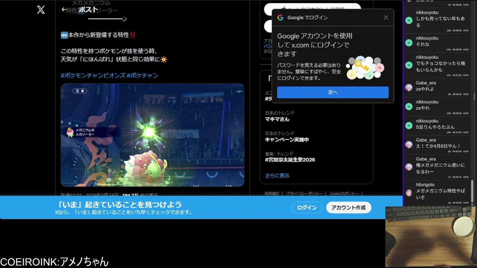The image size is (477, 268).
Task: Click さらに表示 under trends
Action: click(x=277, y=176)
